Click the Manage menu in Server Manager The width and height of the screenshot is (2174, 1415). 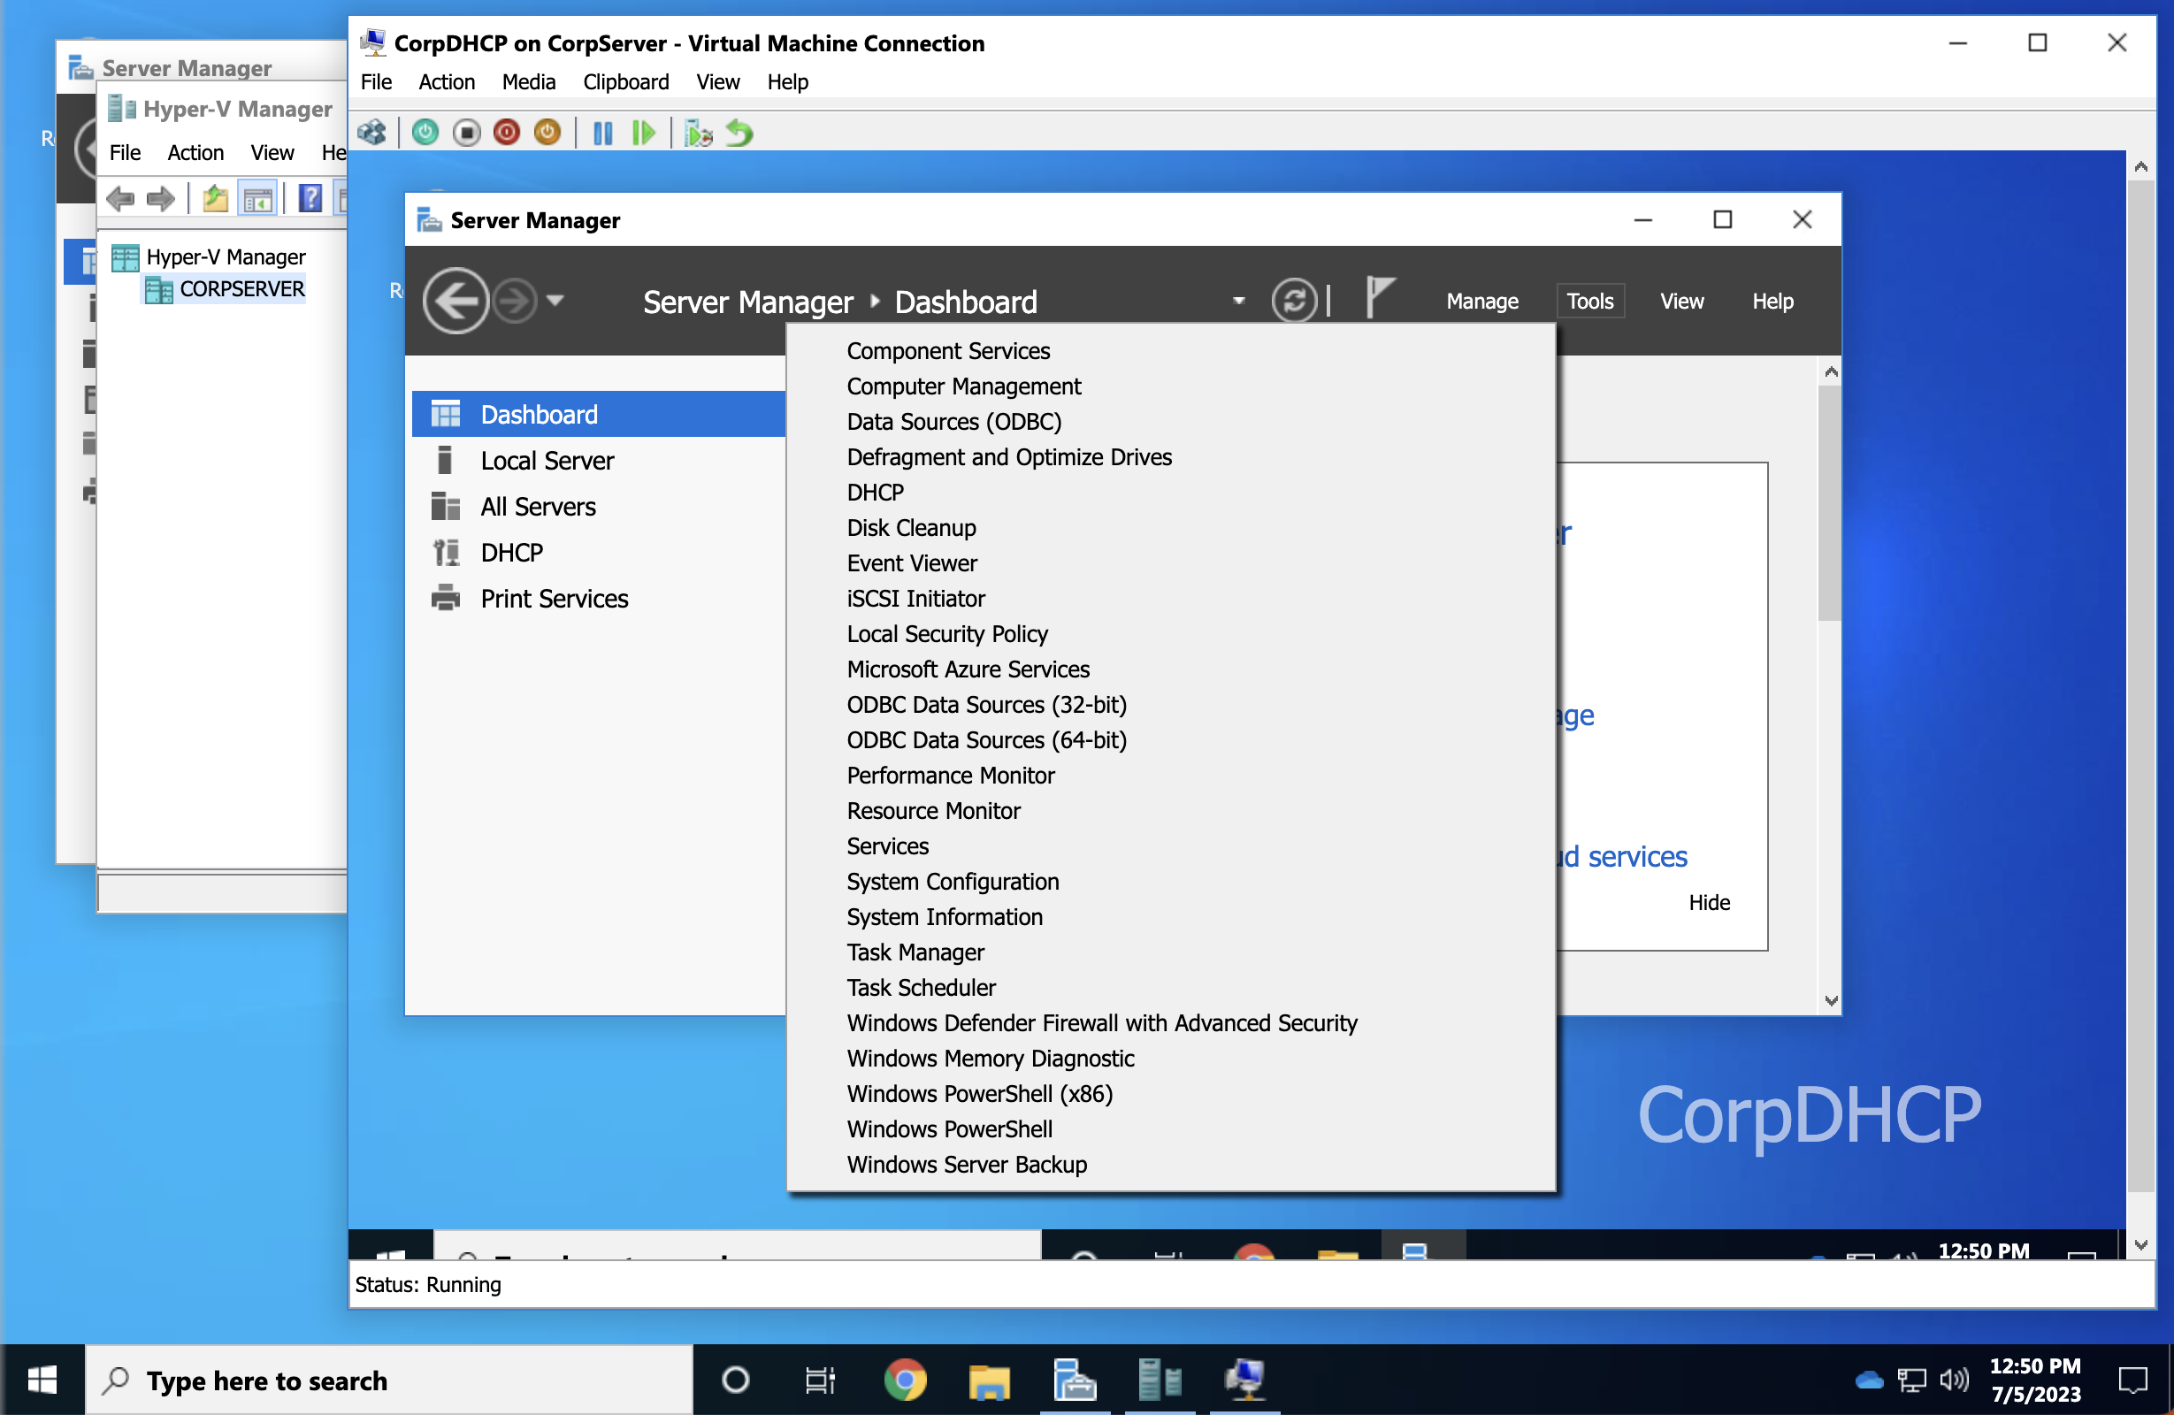(1481, 301)
